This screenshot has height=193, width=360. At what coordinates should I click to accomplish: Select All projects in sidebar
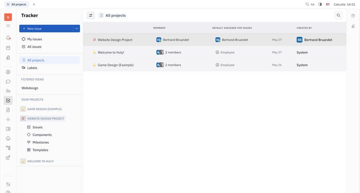[x=50, y=60]
